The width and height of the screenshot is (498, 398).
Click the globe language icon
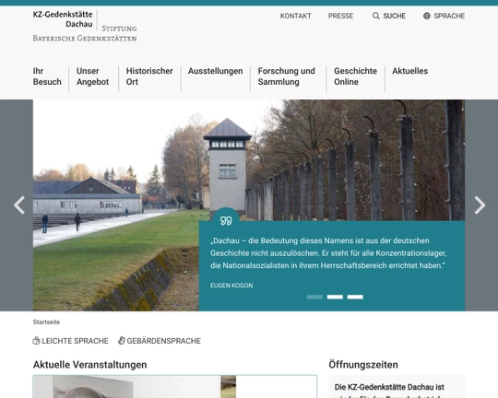click(427, 16)
